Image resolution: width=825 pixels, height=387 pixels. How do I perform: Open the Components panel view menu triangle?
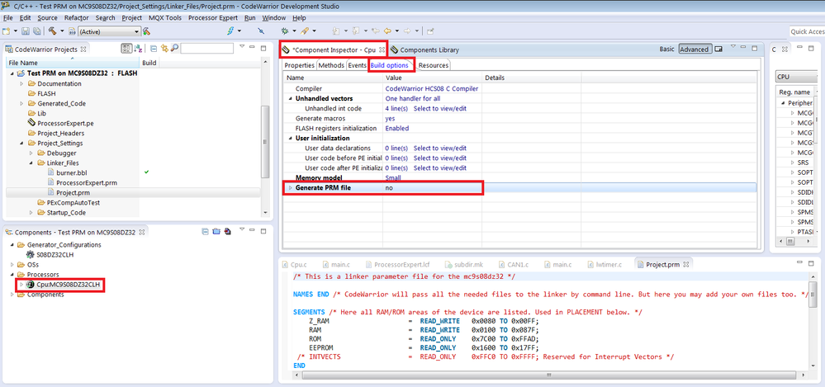pos(242,230)
